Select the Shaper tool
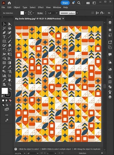The image size is (114, 155). [4, 46]
